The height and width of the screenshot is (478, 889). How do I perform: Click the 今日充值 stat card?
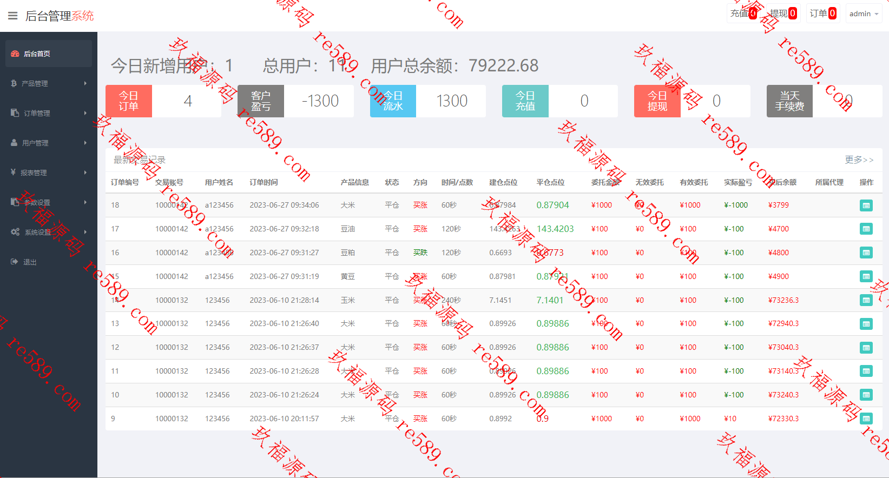point(560,101)
